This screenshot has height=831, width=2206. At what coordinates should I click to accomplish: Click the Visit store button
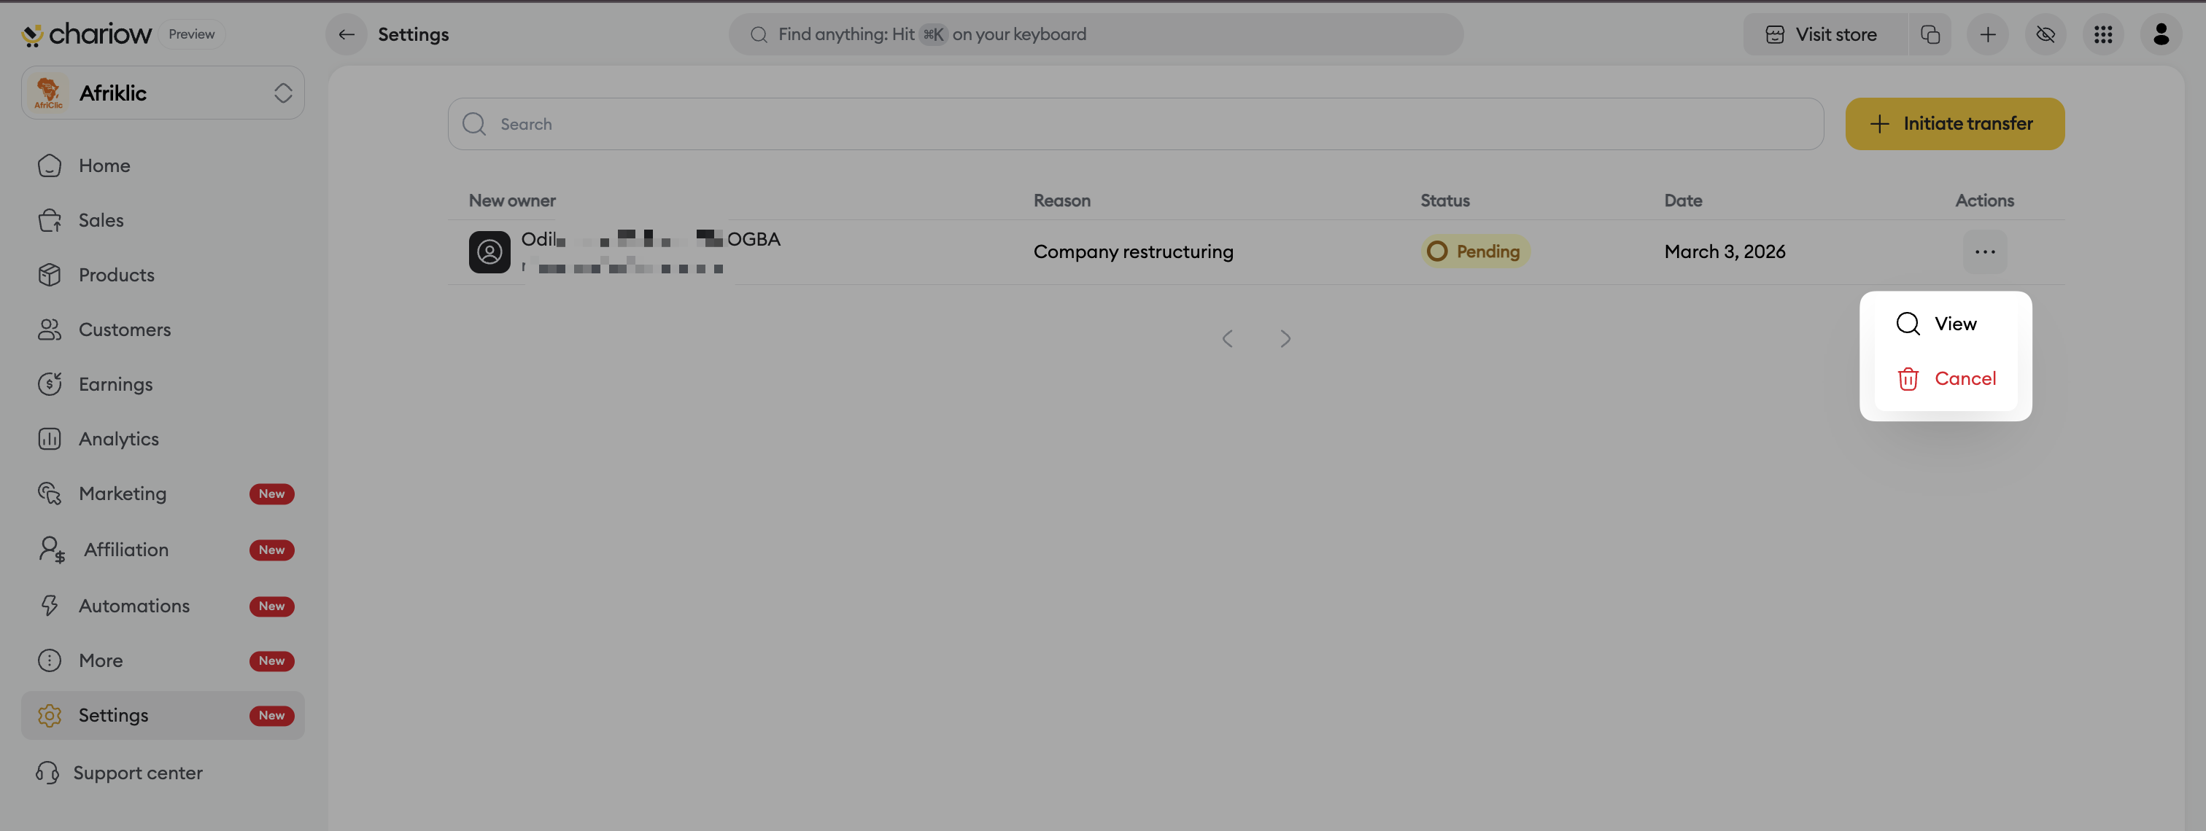1823,34
